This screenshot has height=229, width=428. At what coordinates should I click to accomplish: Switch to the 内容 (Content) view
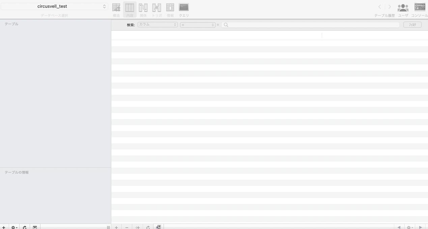click(130, 10)
